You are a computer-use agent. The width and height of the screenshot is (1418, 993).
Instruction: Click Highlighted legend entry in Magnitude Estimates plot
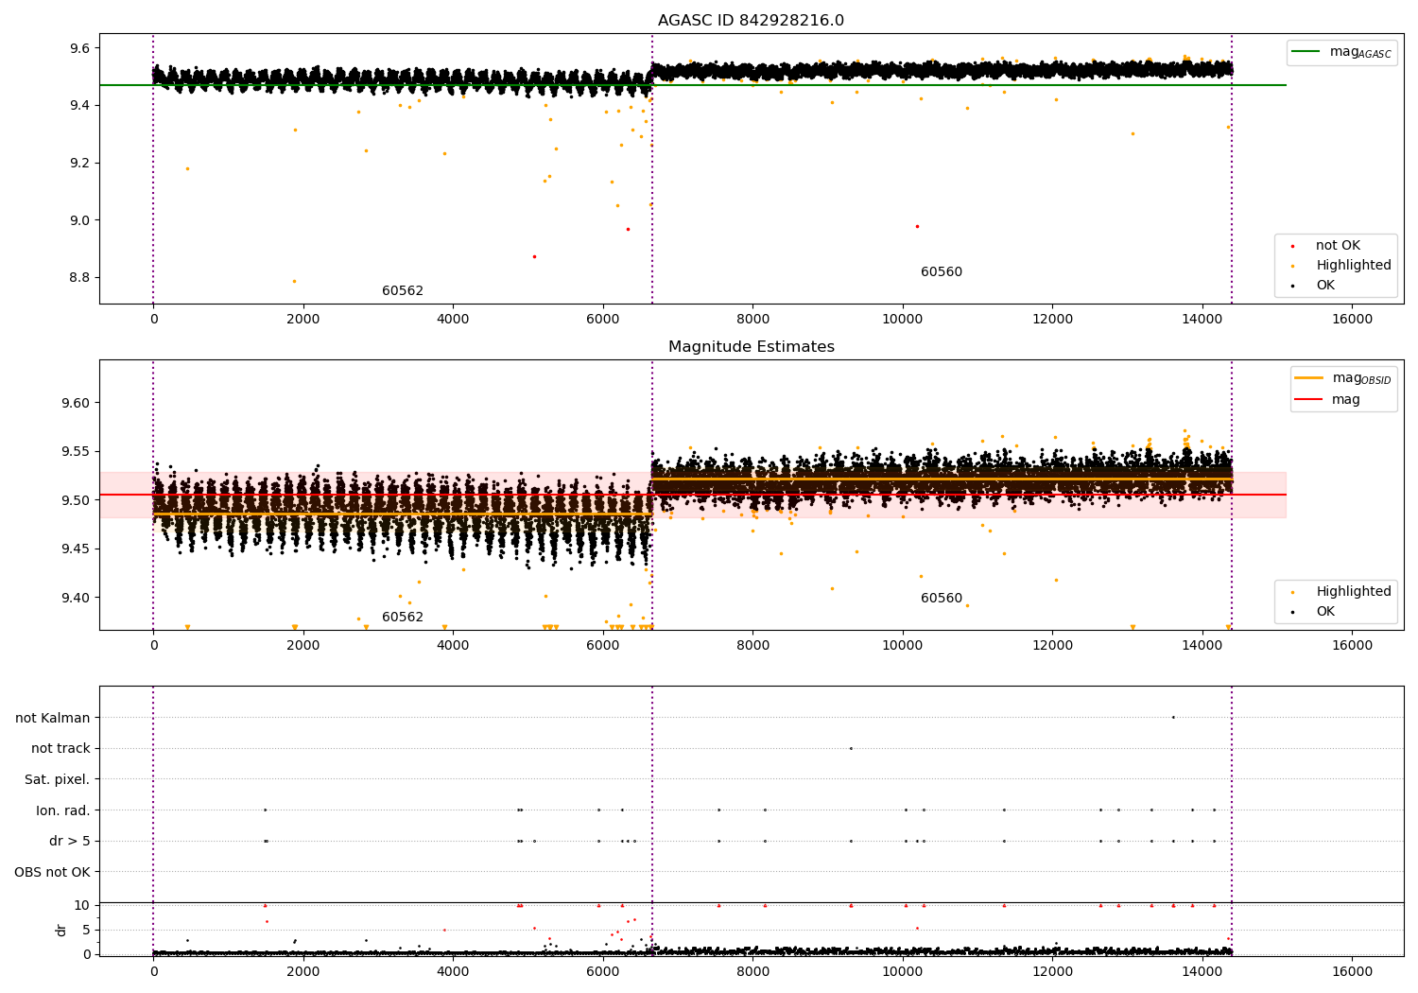[x=1342, y=592]
